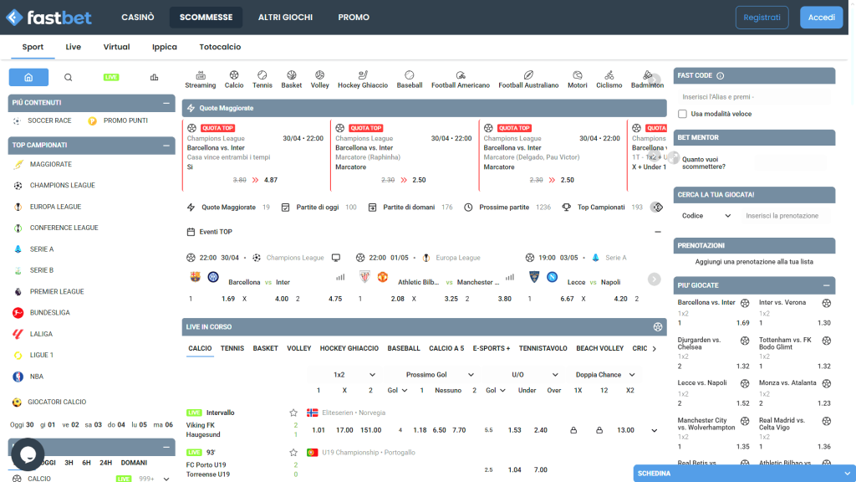Click the home icon in the left sidebar

(29, 75)
